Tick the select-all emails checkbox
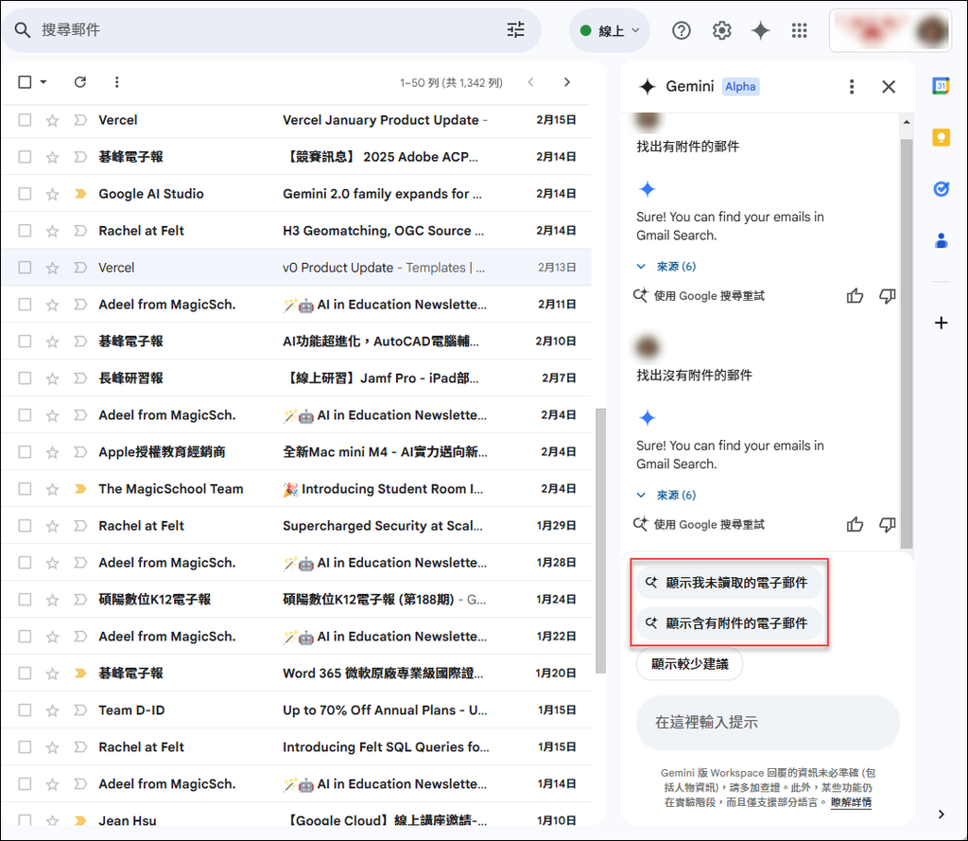This screenshot has width=968, height=841. click(25, 82)
